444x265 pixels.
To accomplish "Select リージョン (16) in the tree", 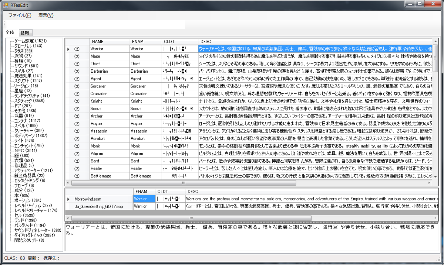I will (26, 86).
